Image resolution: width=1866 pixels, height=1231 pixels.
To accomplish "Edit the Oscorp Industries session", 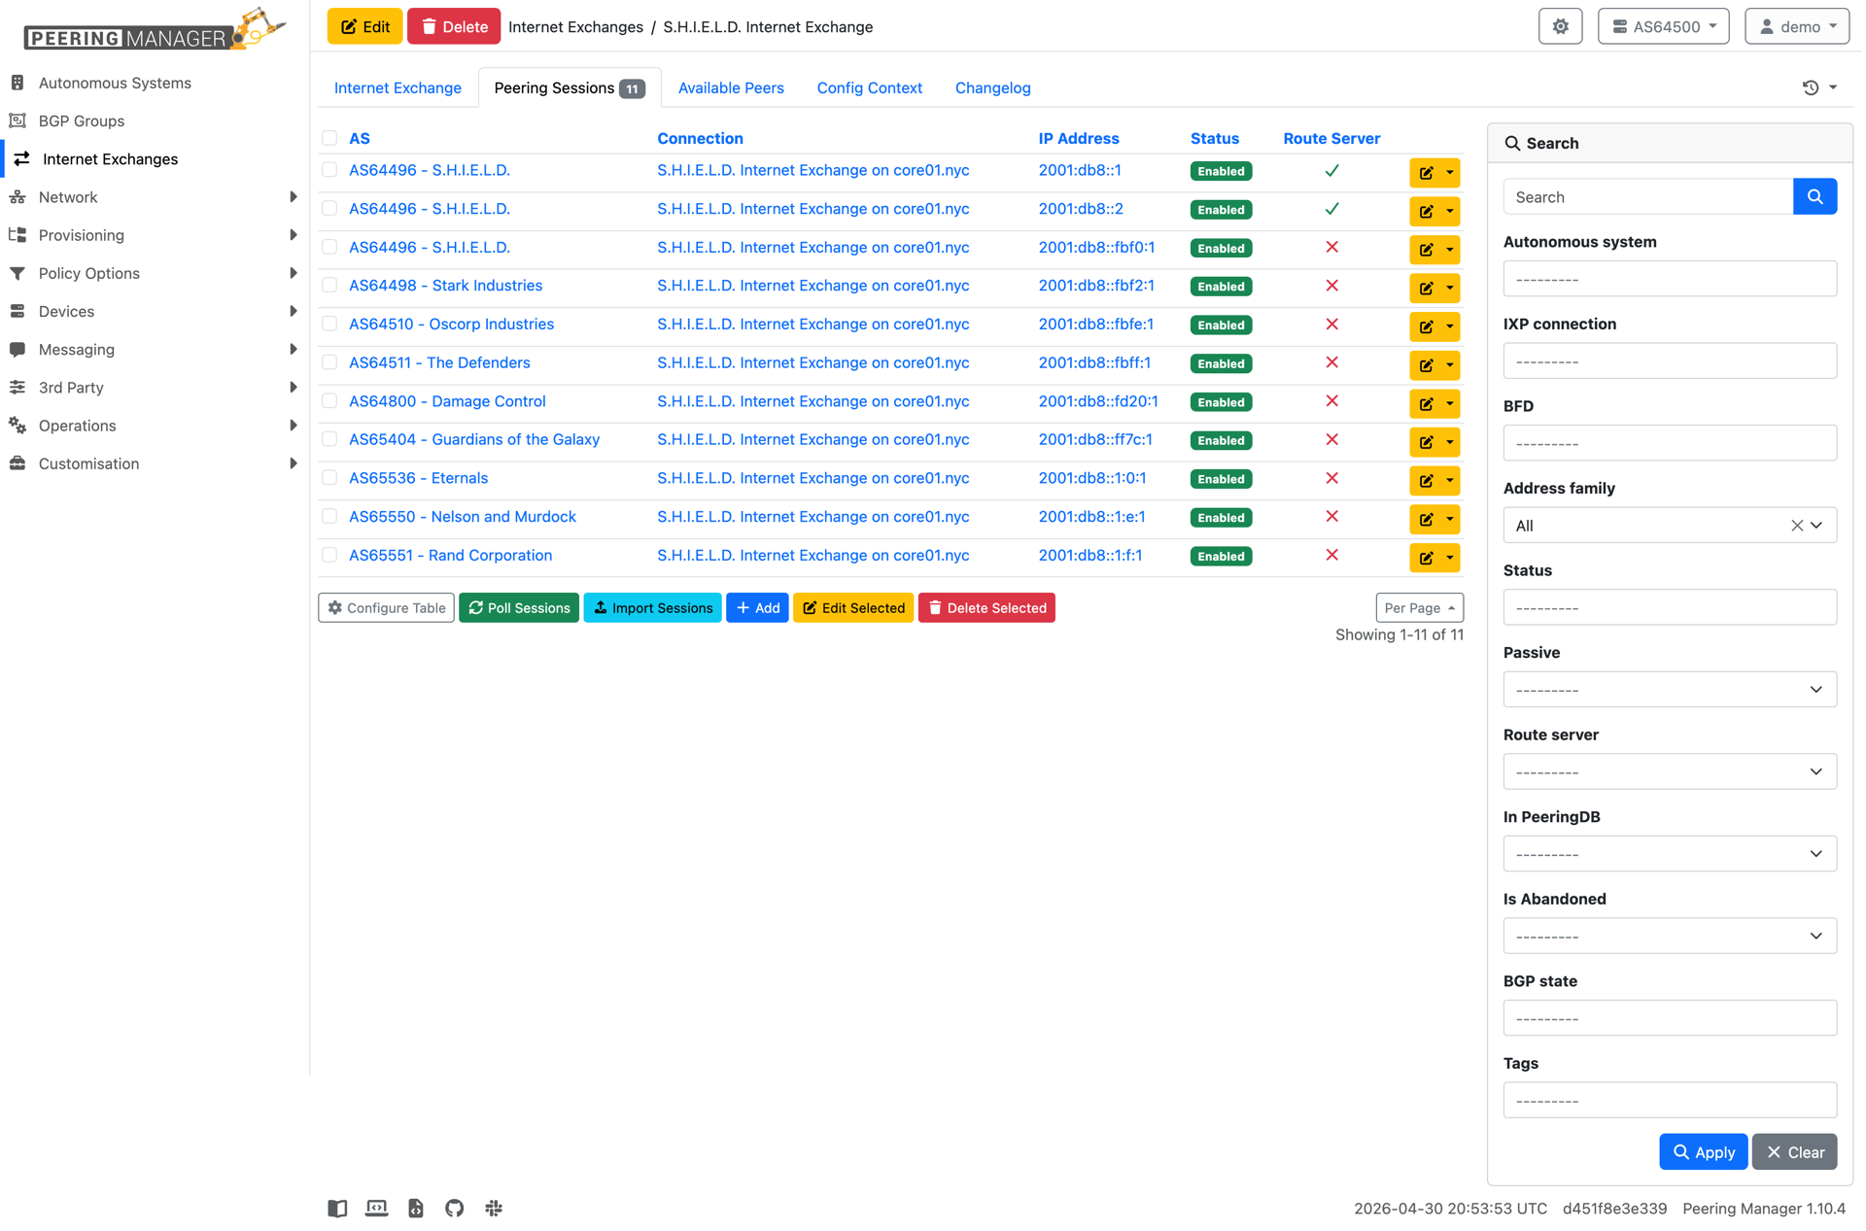I will tap(1425, 326).
